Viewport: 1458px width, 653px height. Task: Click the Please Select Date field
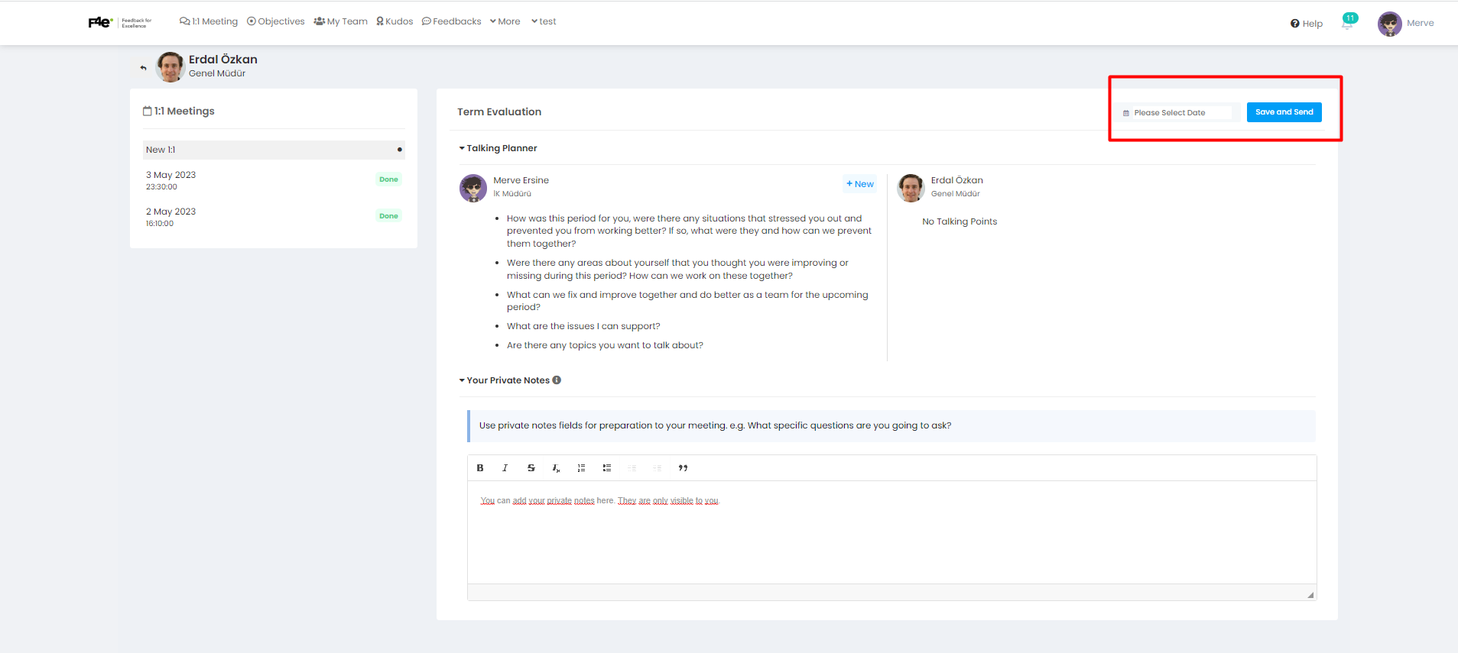tap(1176, 113)
